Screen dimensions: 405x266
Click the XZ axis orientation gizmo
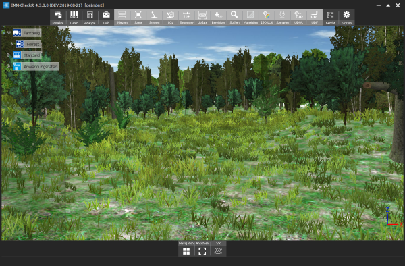[x=394, y=217]
